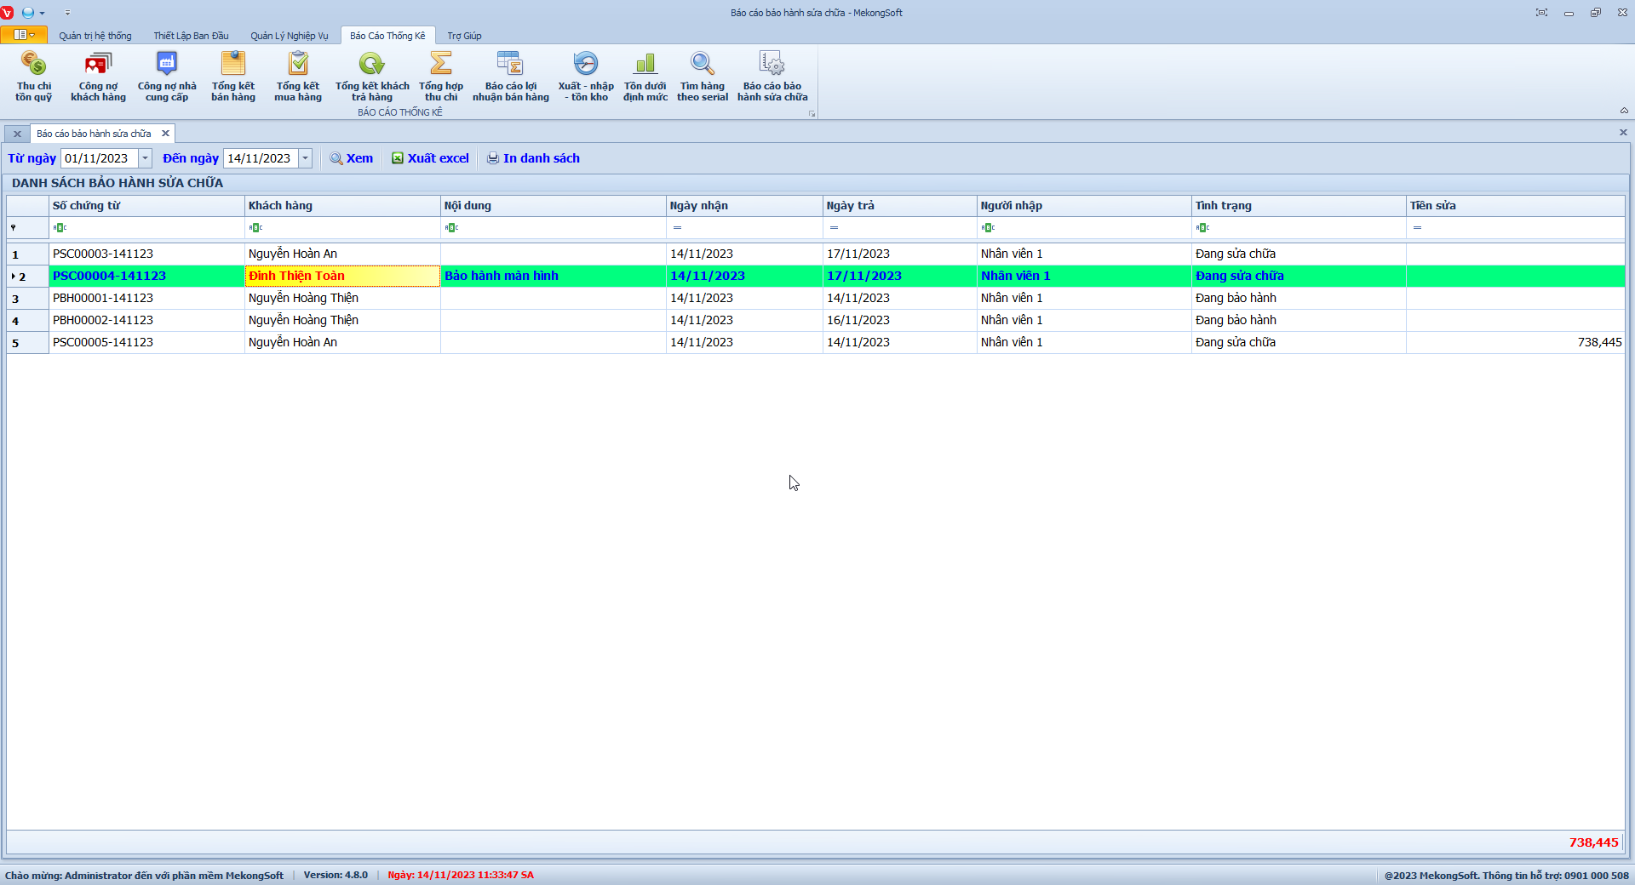Switch to Quản Lý Nghiệp Vụ tab
This screenshot has width=1635, height=885.
pos(289,36)
